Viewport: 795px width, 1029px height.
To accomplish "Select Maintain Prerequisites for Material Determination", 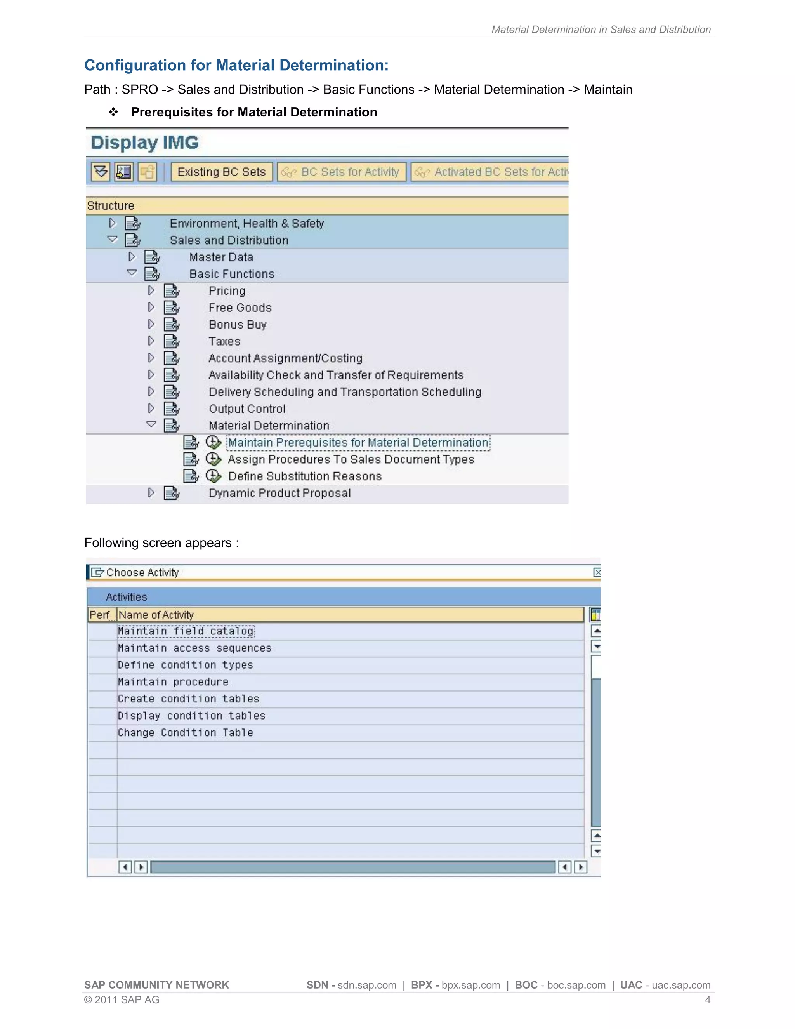I will point(358,443).
